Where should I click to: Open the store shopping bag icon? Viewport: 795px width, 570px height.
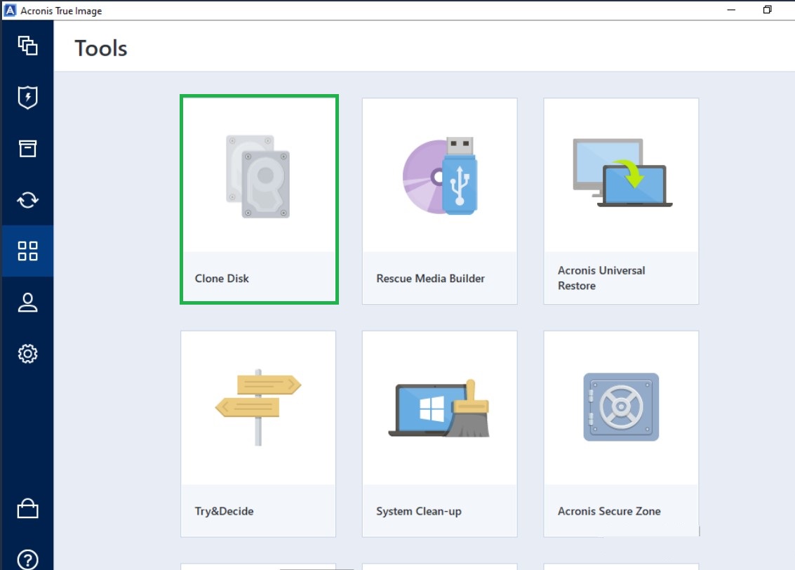[27, 508]
